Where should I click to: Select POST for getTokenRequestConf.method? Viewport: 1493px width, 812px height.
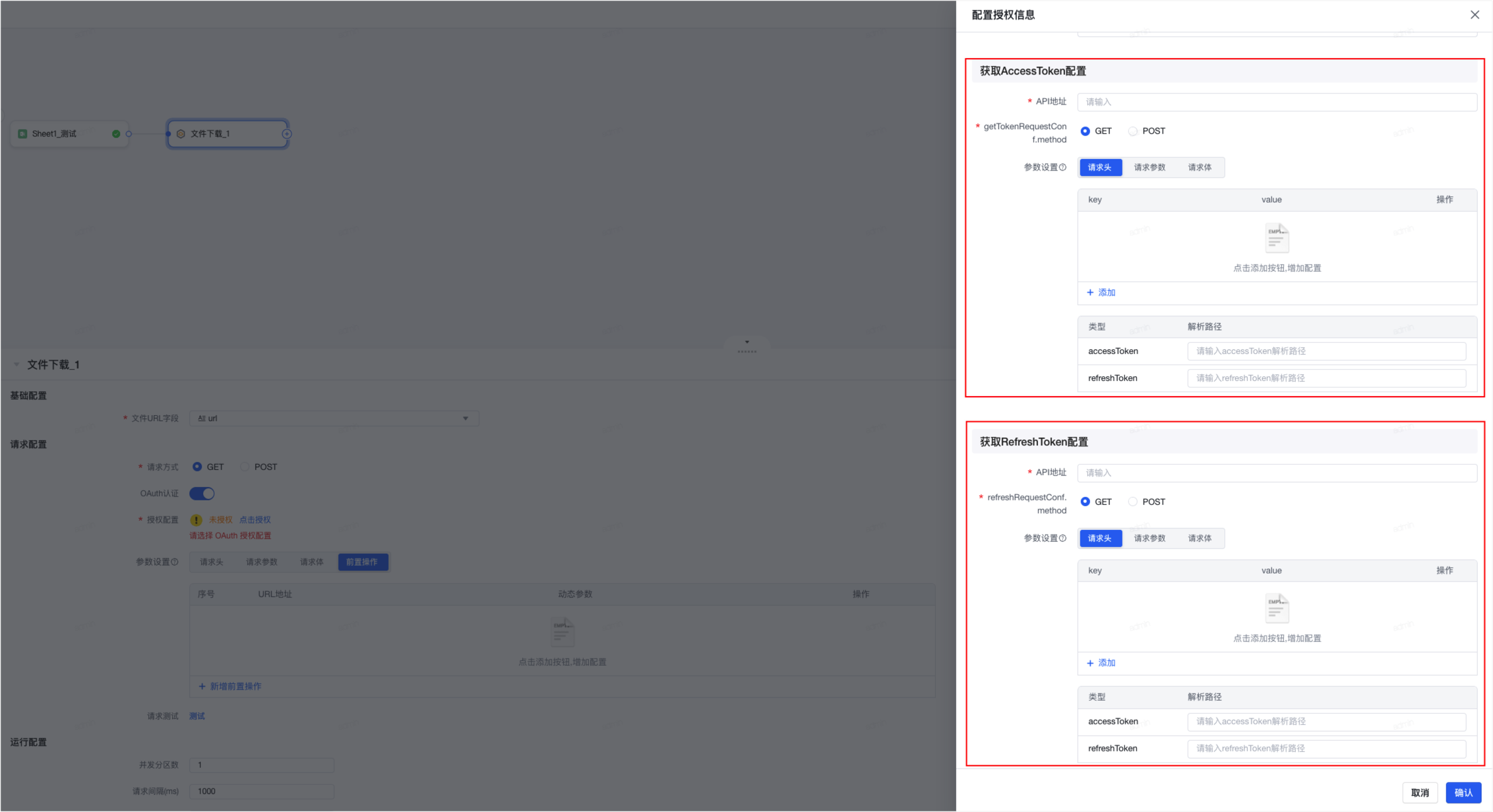coord(1133,131)
